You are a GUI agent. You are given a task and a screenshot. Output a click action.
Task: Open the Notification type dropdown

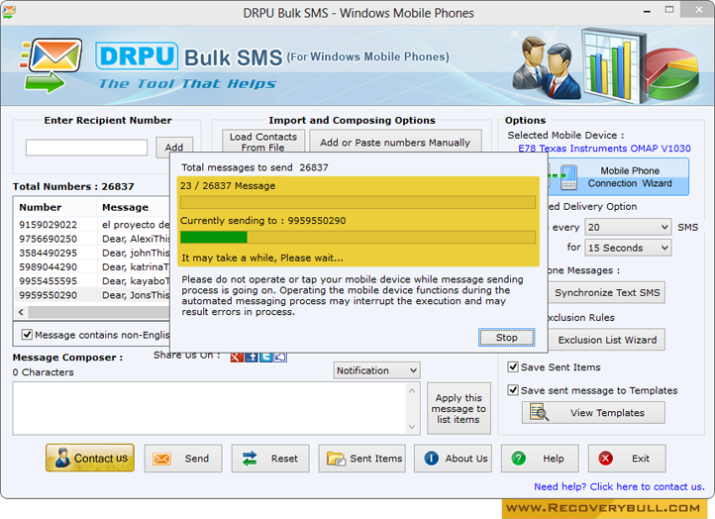coord(376,370)
